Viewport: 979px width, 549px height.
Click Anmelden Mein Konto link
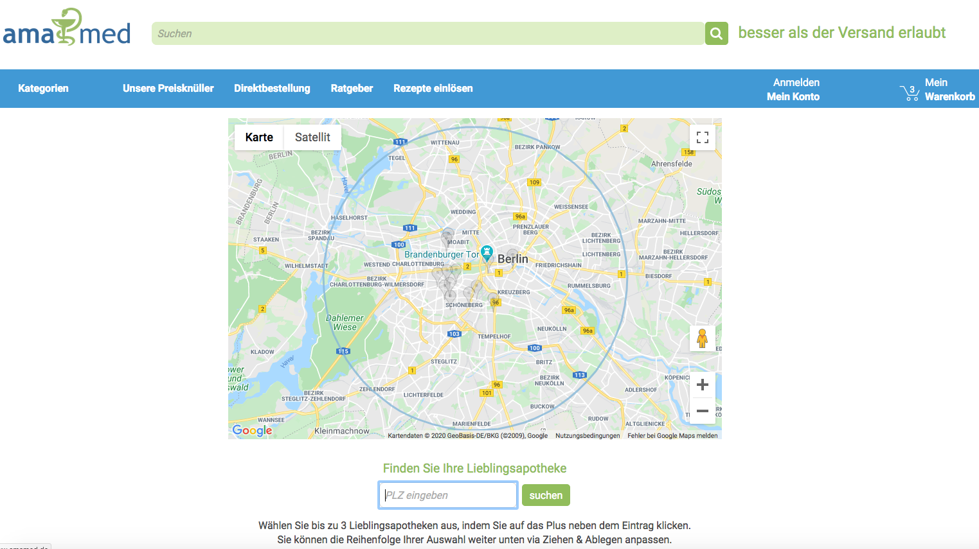click(795, 89)
